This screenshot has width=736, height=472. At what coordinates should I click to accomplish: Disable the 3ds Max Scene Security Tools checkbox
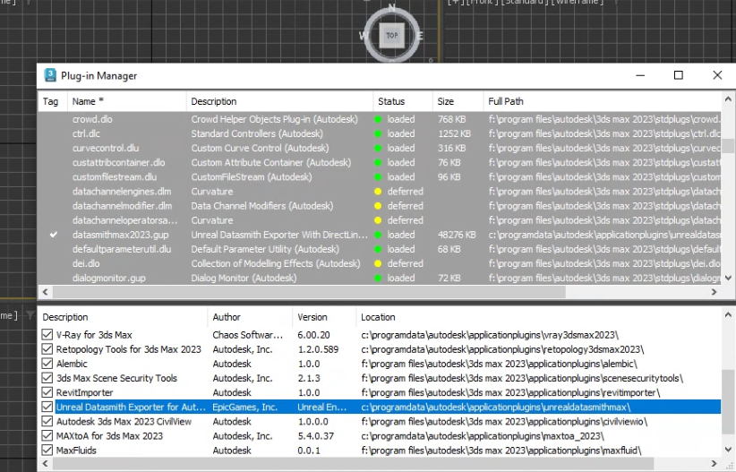tap(47, 378)
